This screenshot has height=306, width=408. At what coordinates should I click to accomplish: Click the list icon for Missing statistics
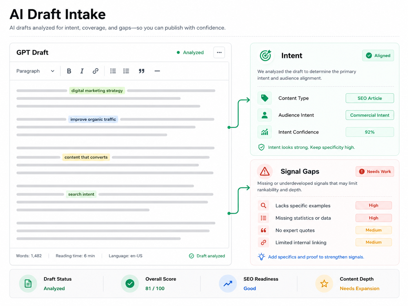pyautogui.click(x=263, y=218)
